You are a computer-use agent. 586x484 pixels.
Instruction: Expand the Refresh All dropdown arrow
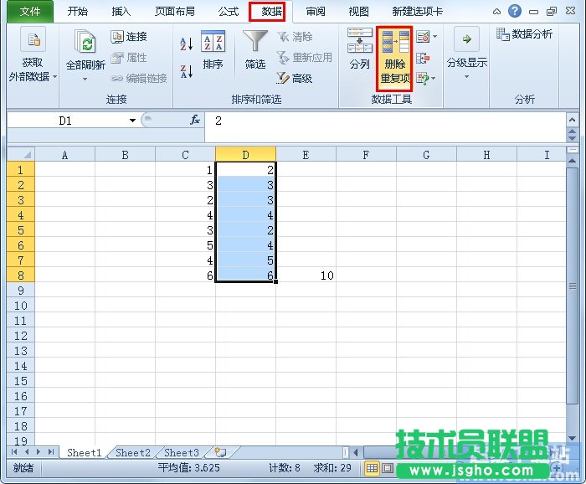pyautogui.click(x=85, y=79)
